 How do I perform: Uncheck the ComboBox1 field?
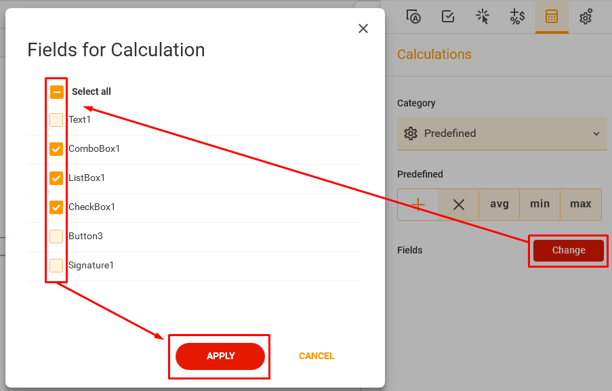56,148
